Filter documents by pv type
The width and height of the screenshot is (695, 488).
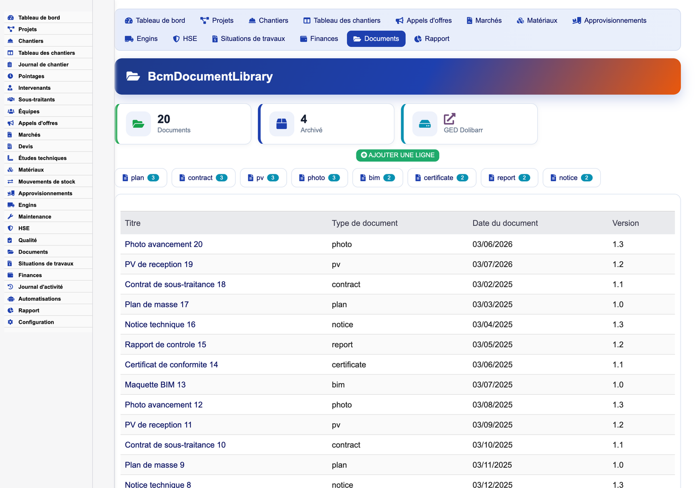click(263, 178)
